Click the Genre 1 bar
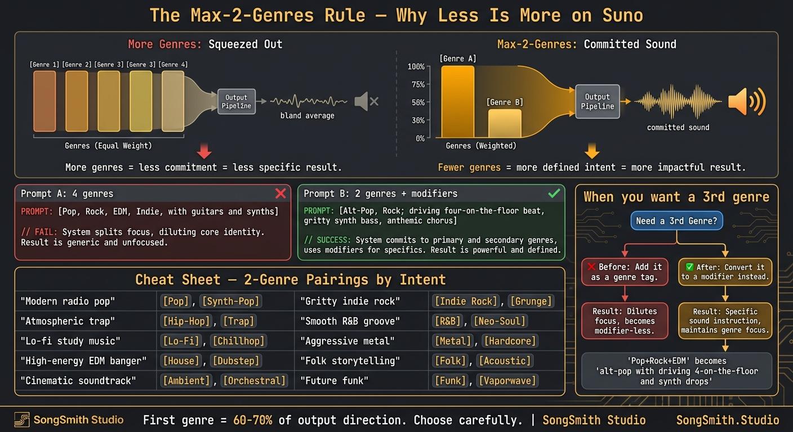The width and height of the screenshot is (793, 432). (x=44, y=101)
